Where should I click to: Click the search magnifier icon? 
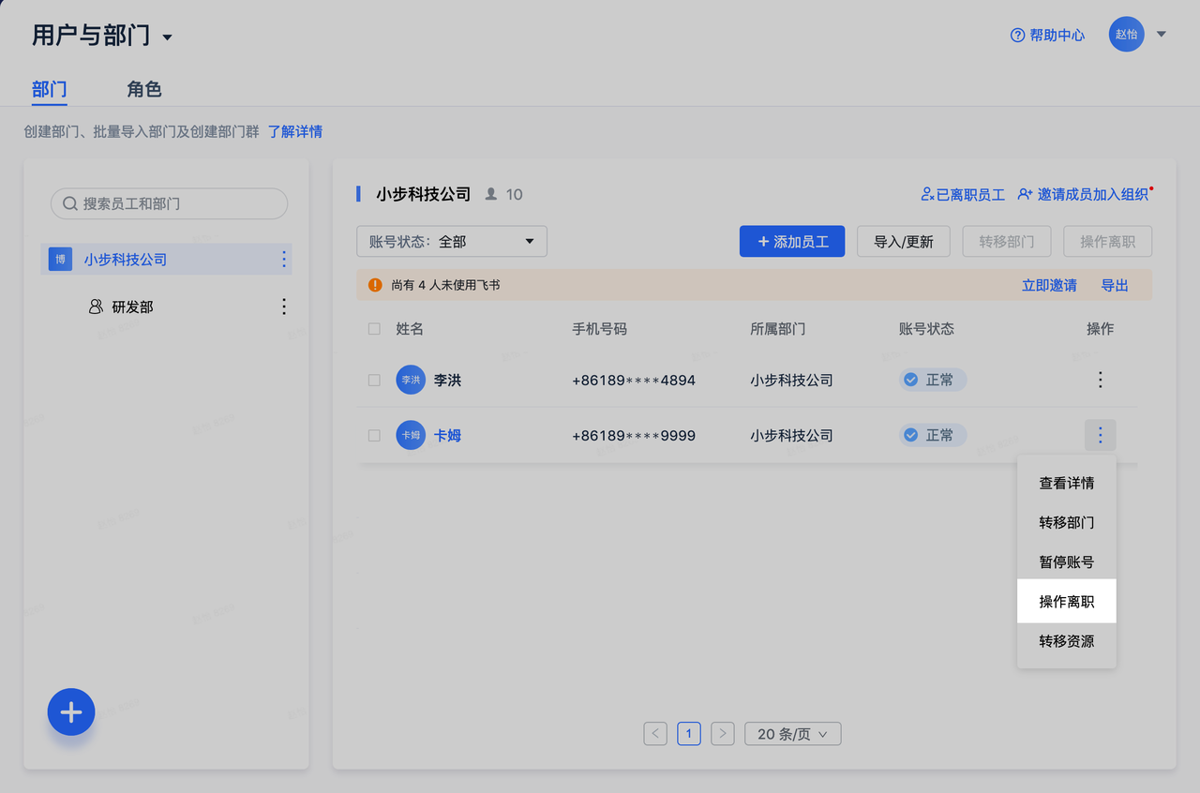point(70,203)
